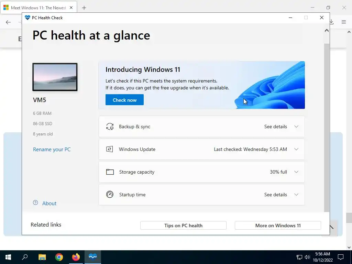The image size is (352, 264).
Task: Open Google Chrome from taskbar
Action: pos(59,257)
